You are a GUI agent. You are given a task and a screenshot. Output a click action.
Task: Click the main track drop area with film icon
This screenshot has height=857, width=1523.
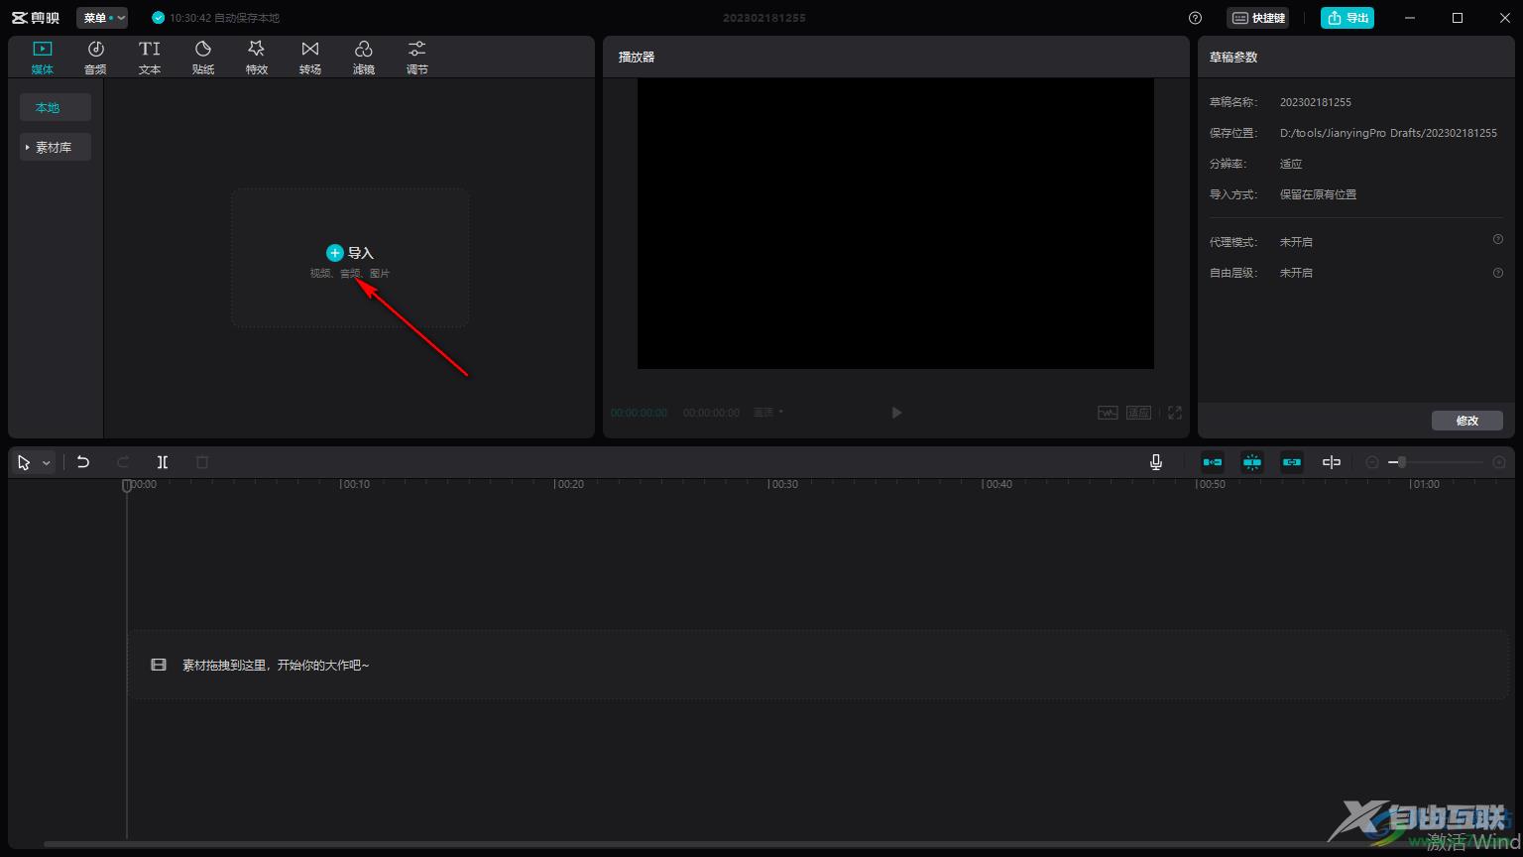click(818, 665)
